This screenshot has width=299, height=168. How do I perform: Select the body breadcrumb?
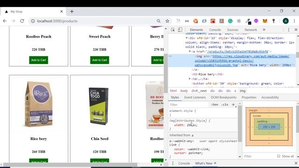pos(184,91)
